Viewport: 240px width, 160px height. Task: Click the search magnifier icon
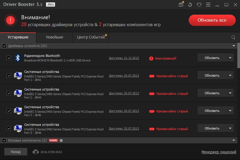pyautogui.click(x=233, y=37)
